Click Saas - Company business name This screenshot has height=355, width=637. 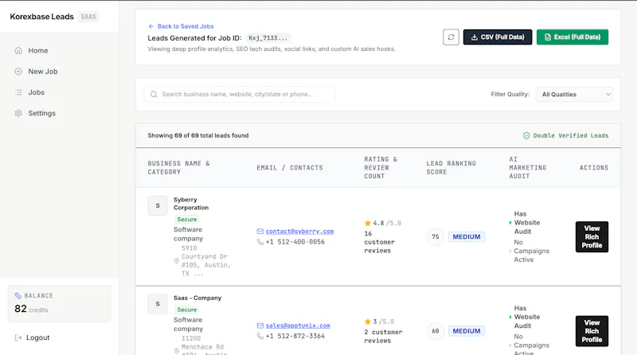point(197,298)
